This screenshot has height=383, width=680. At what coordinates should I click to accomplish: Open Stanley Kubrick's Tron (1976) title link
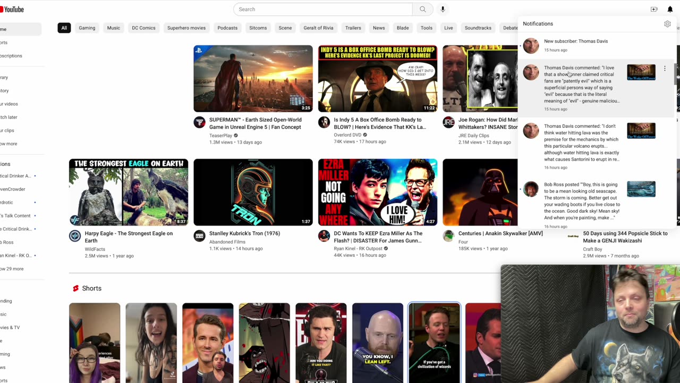244,234
